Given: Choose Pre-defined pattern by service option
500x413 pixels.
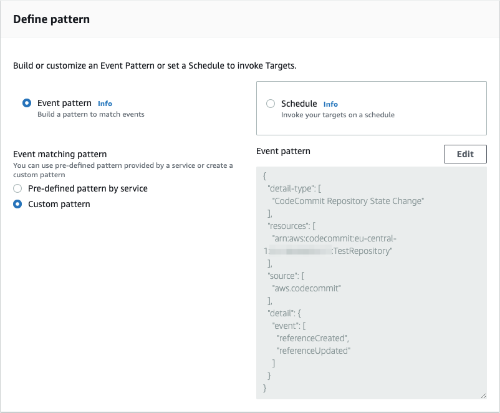Looking at the screenshot, I should (17, 188).
